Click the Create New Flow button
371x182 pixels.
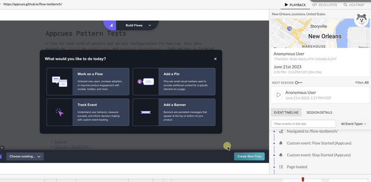coord(249,156)
